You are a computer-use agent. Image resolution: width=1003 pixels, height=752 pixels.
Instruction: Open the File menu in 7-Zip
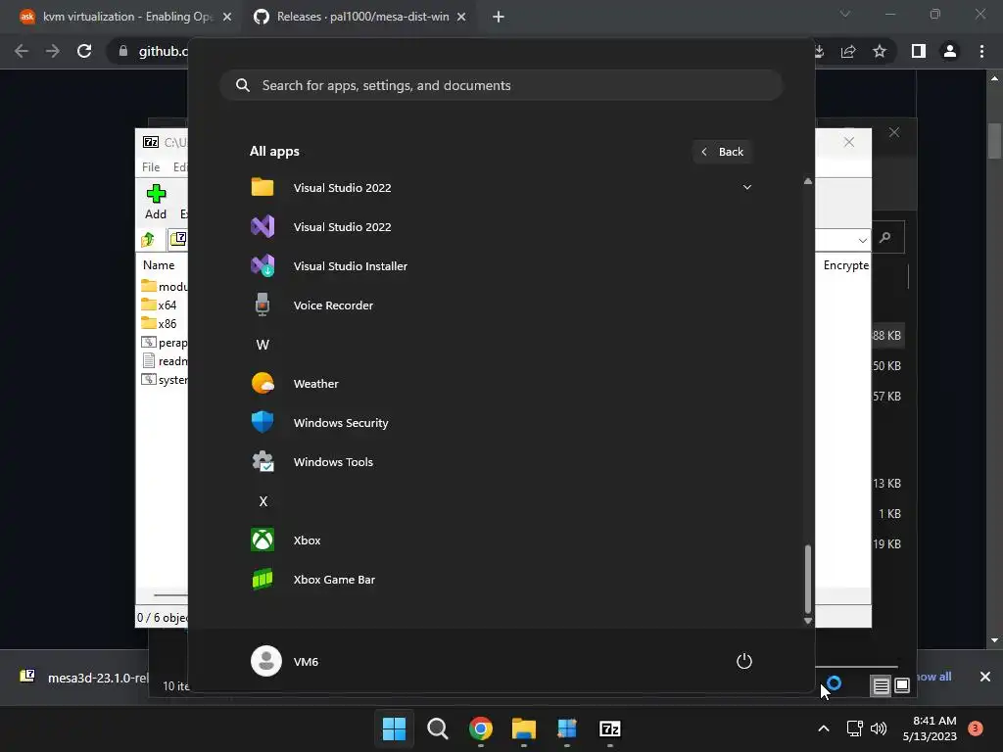151,166
